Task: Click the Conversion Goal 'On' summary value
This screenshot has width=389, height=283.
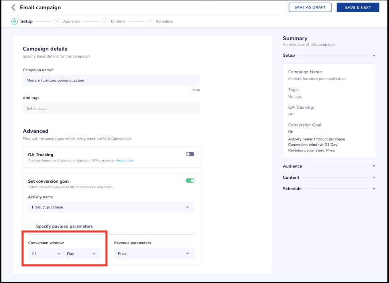Action: pyautogui.click(x=291, y=132)
